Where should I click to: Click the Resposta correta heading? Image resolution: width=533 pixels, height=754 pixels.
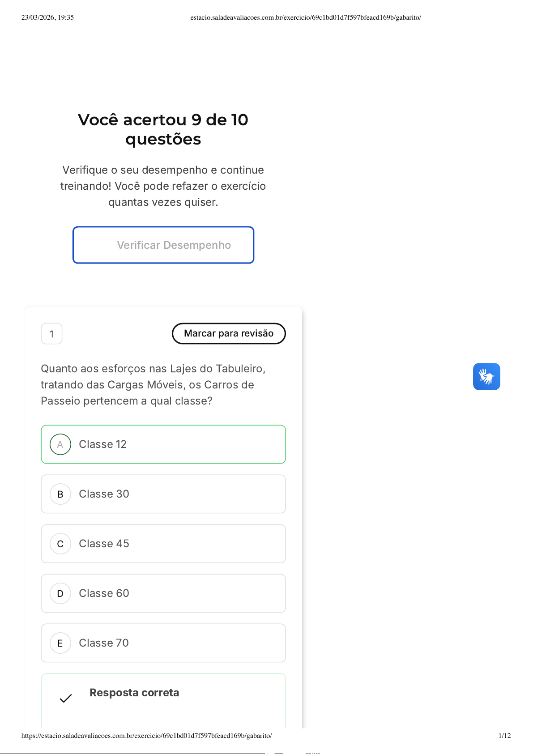[x=134, y=693]
